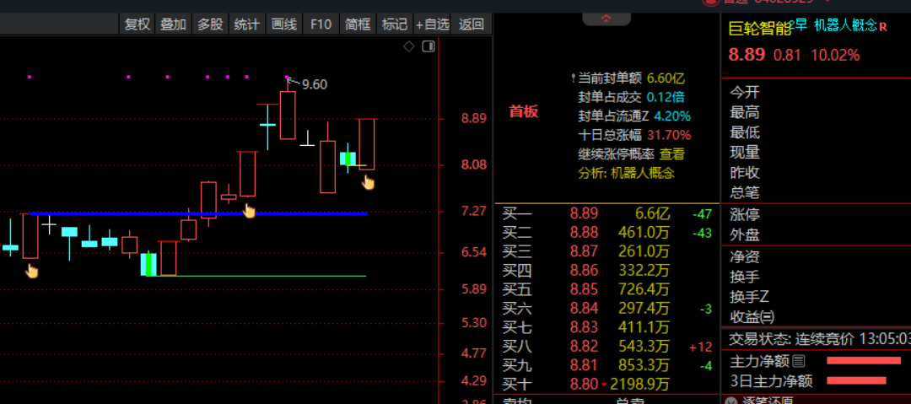Click the hand marker under latest candle
The image size is (911, 404).
[x=368, y=182]
